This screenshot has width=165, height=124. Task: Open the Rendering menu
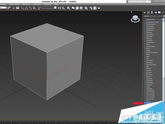tap(26, 4)
